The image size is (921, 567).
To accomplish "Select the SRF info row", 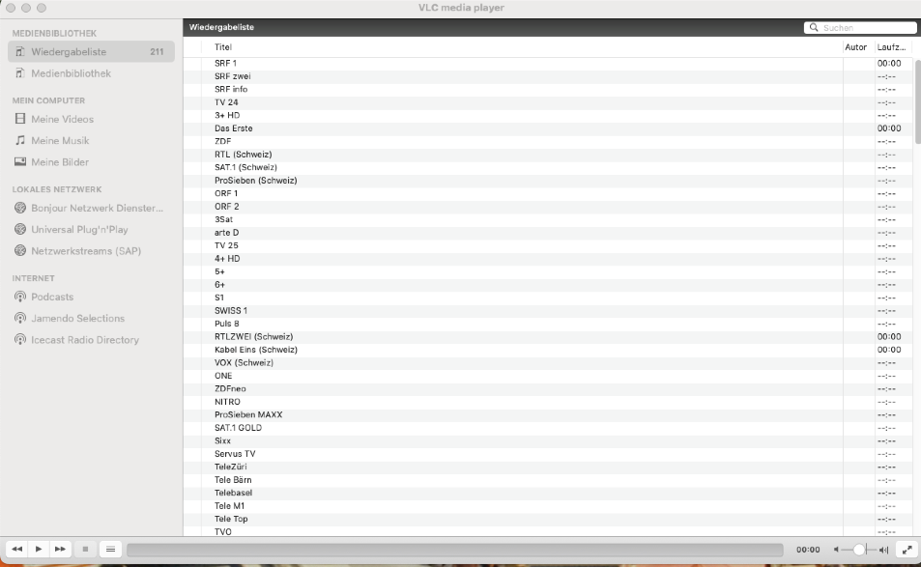I will [548, 89].
